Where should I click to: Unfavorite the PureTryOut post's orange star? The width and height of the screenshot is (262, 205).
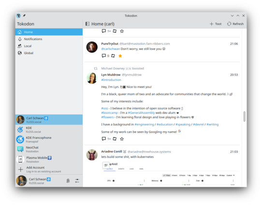coord(120,55)
